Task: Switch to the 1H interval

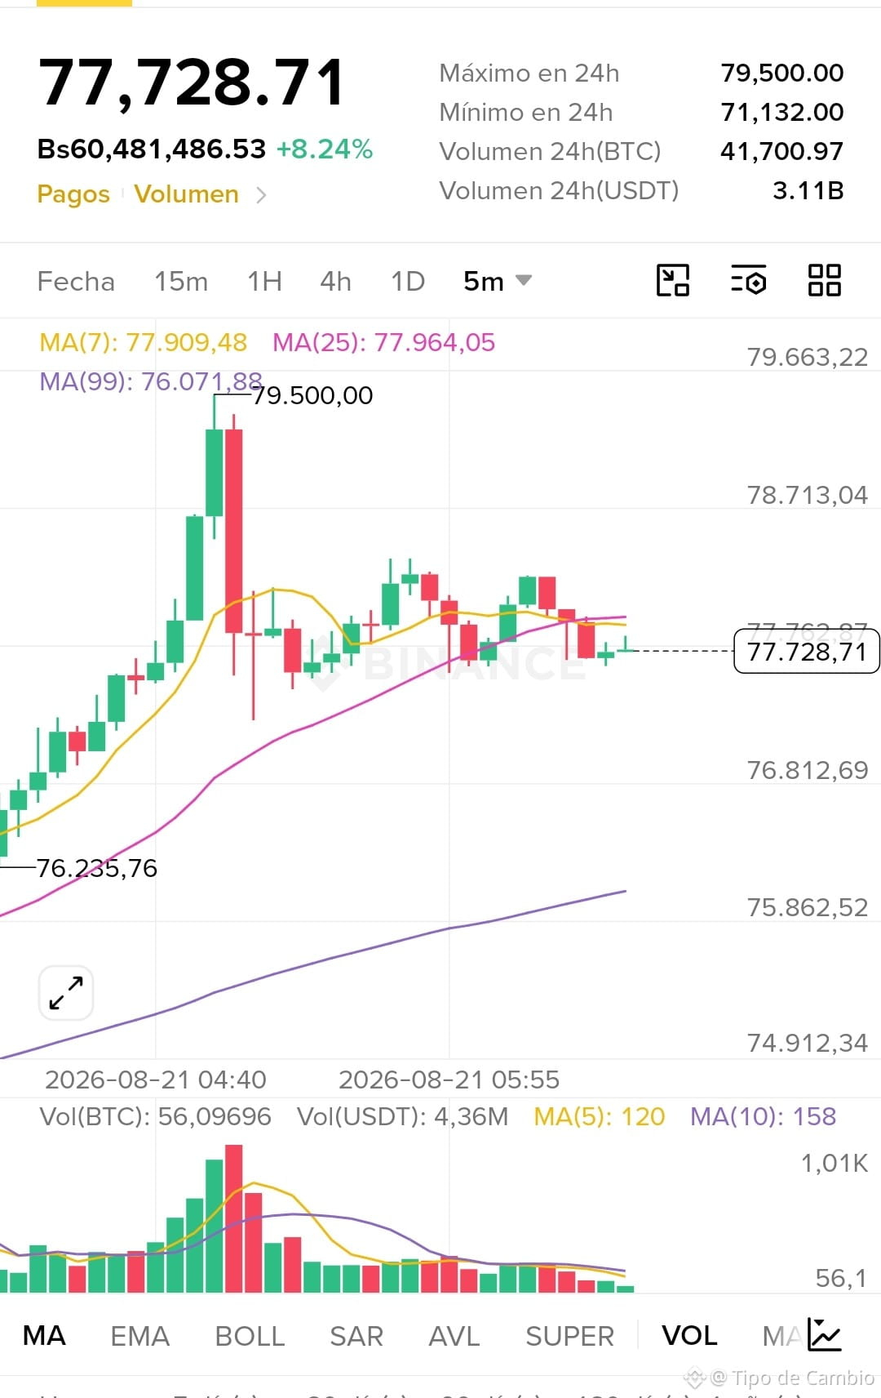Action: pos(264,282)
